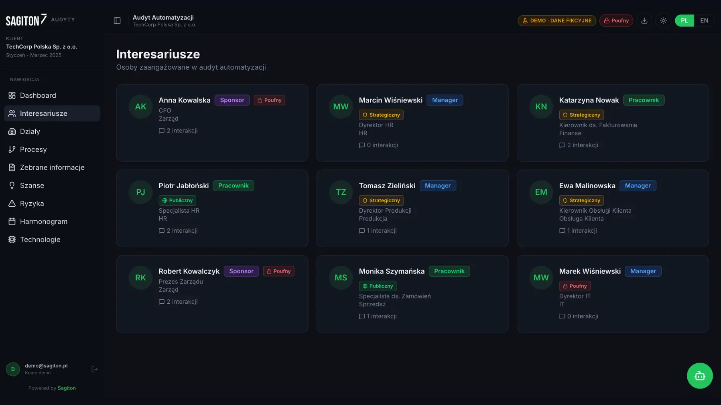Image resolution: width=721 pixels, height=405 pixels.
Task: Click Monika Szymańska's Publiczny tag
Action: point(378,286)
